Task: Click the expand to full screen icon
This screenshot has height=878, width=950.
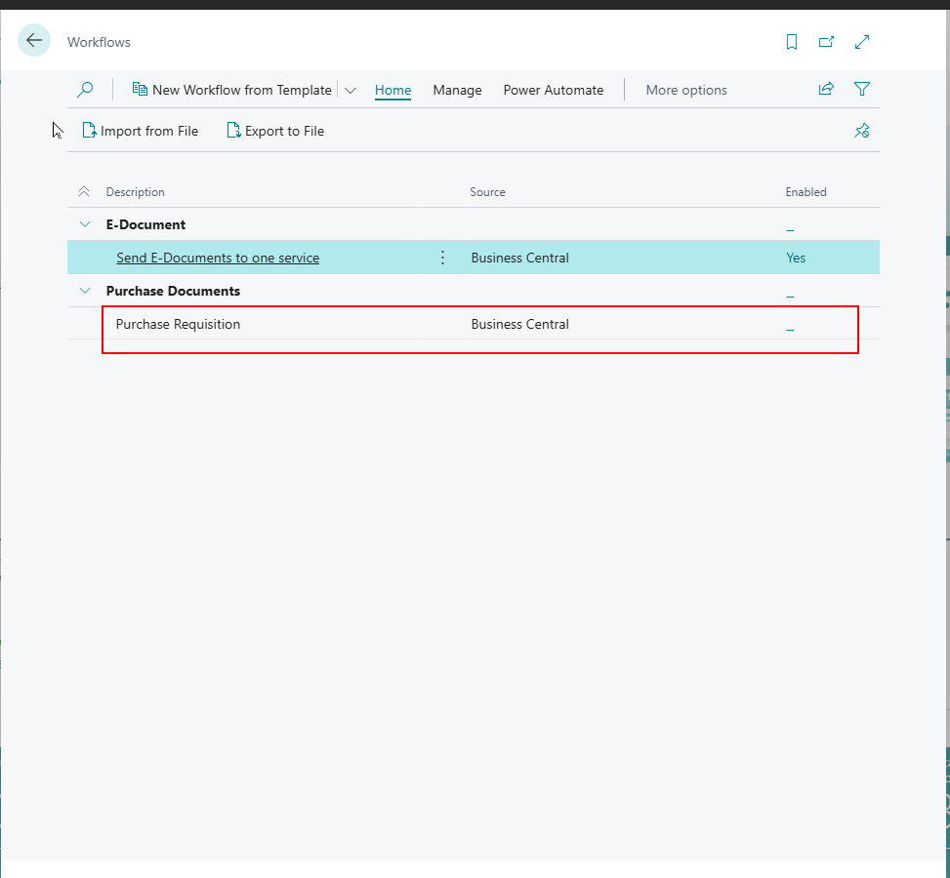Action: pos(862,42)
